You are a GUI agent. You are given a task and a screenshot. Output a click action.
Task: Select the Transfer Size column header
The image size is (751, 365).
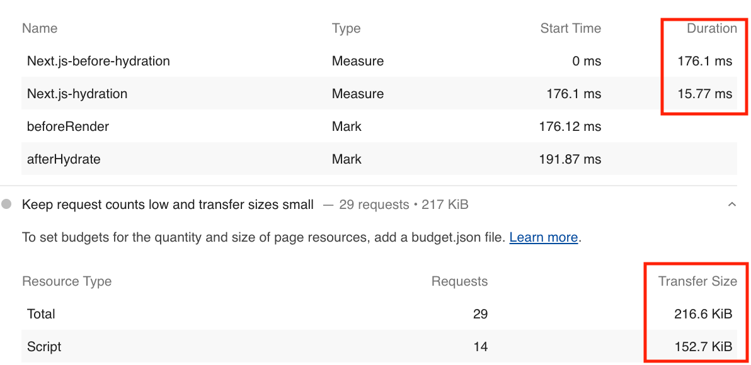(697, 281)
